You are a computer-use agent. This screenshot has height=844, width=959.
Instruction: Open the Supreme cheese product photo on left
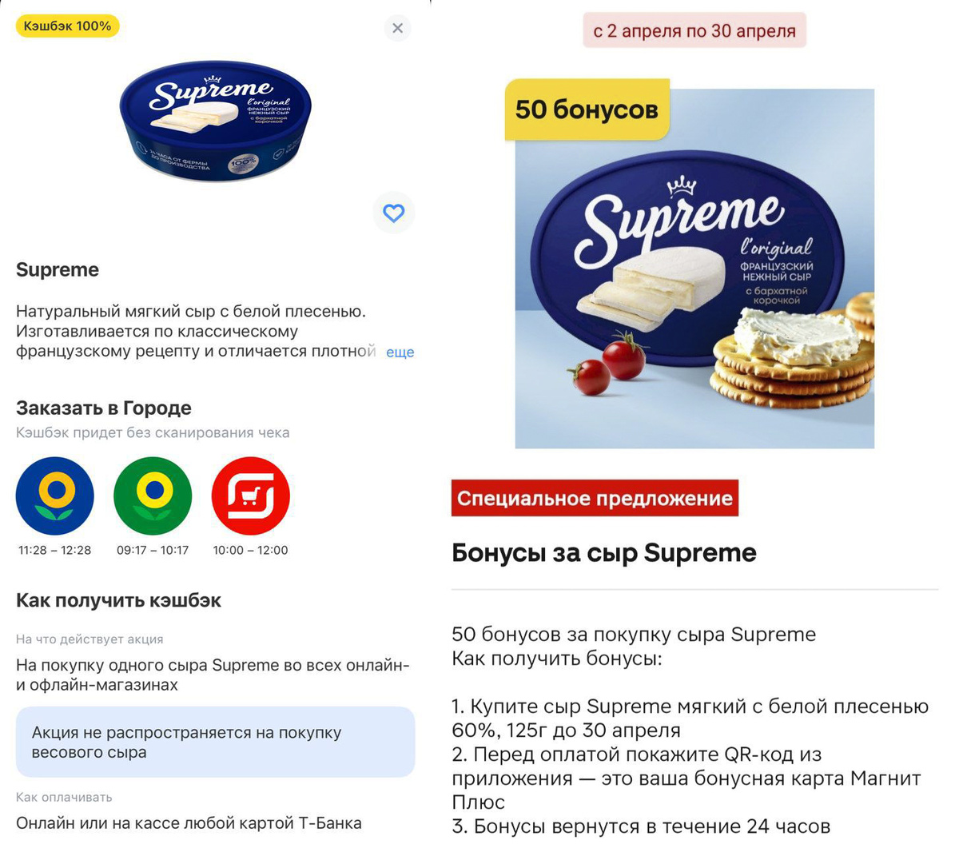pyautogui.click(x=215, y=120)
